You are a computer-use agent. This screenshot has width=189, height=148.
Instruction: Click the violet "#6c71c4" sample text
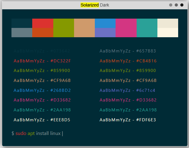pos(127,90)
